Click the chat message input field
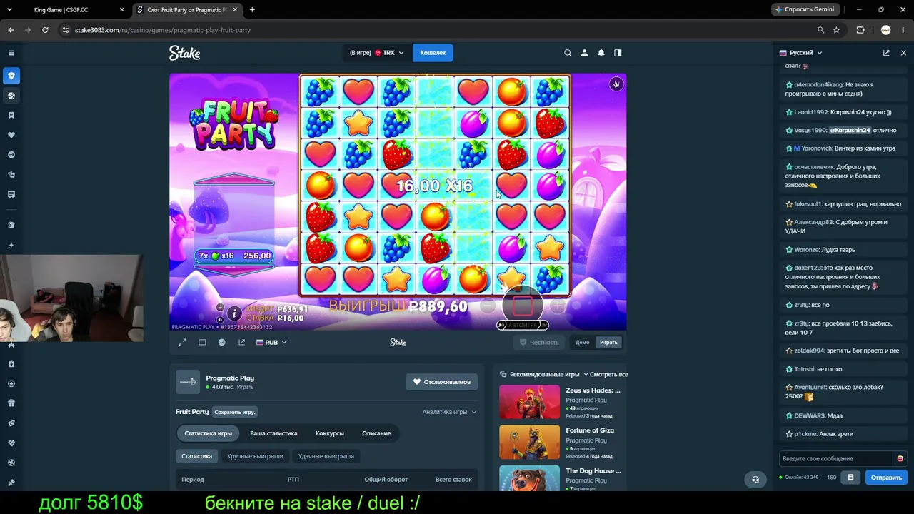 click(836, 458)
